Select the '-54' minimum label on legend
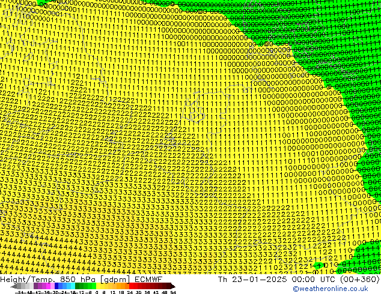381x294 pixels. 19,292
